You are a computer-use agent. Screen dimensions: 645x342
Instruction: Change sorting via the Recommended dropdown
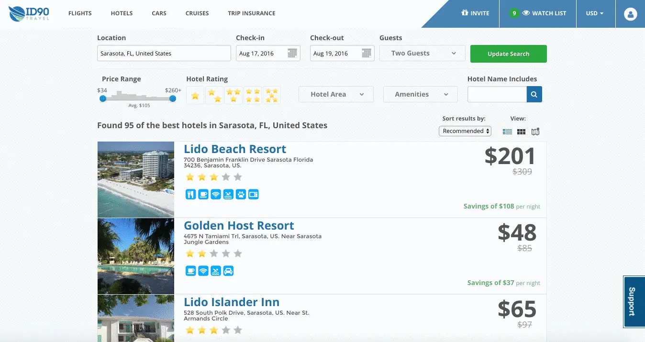tap(465, 131)
